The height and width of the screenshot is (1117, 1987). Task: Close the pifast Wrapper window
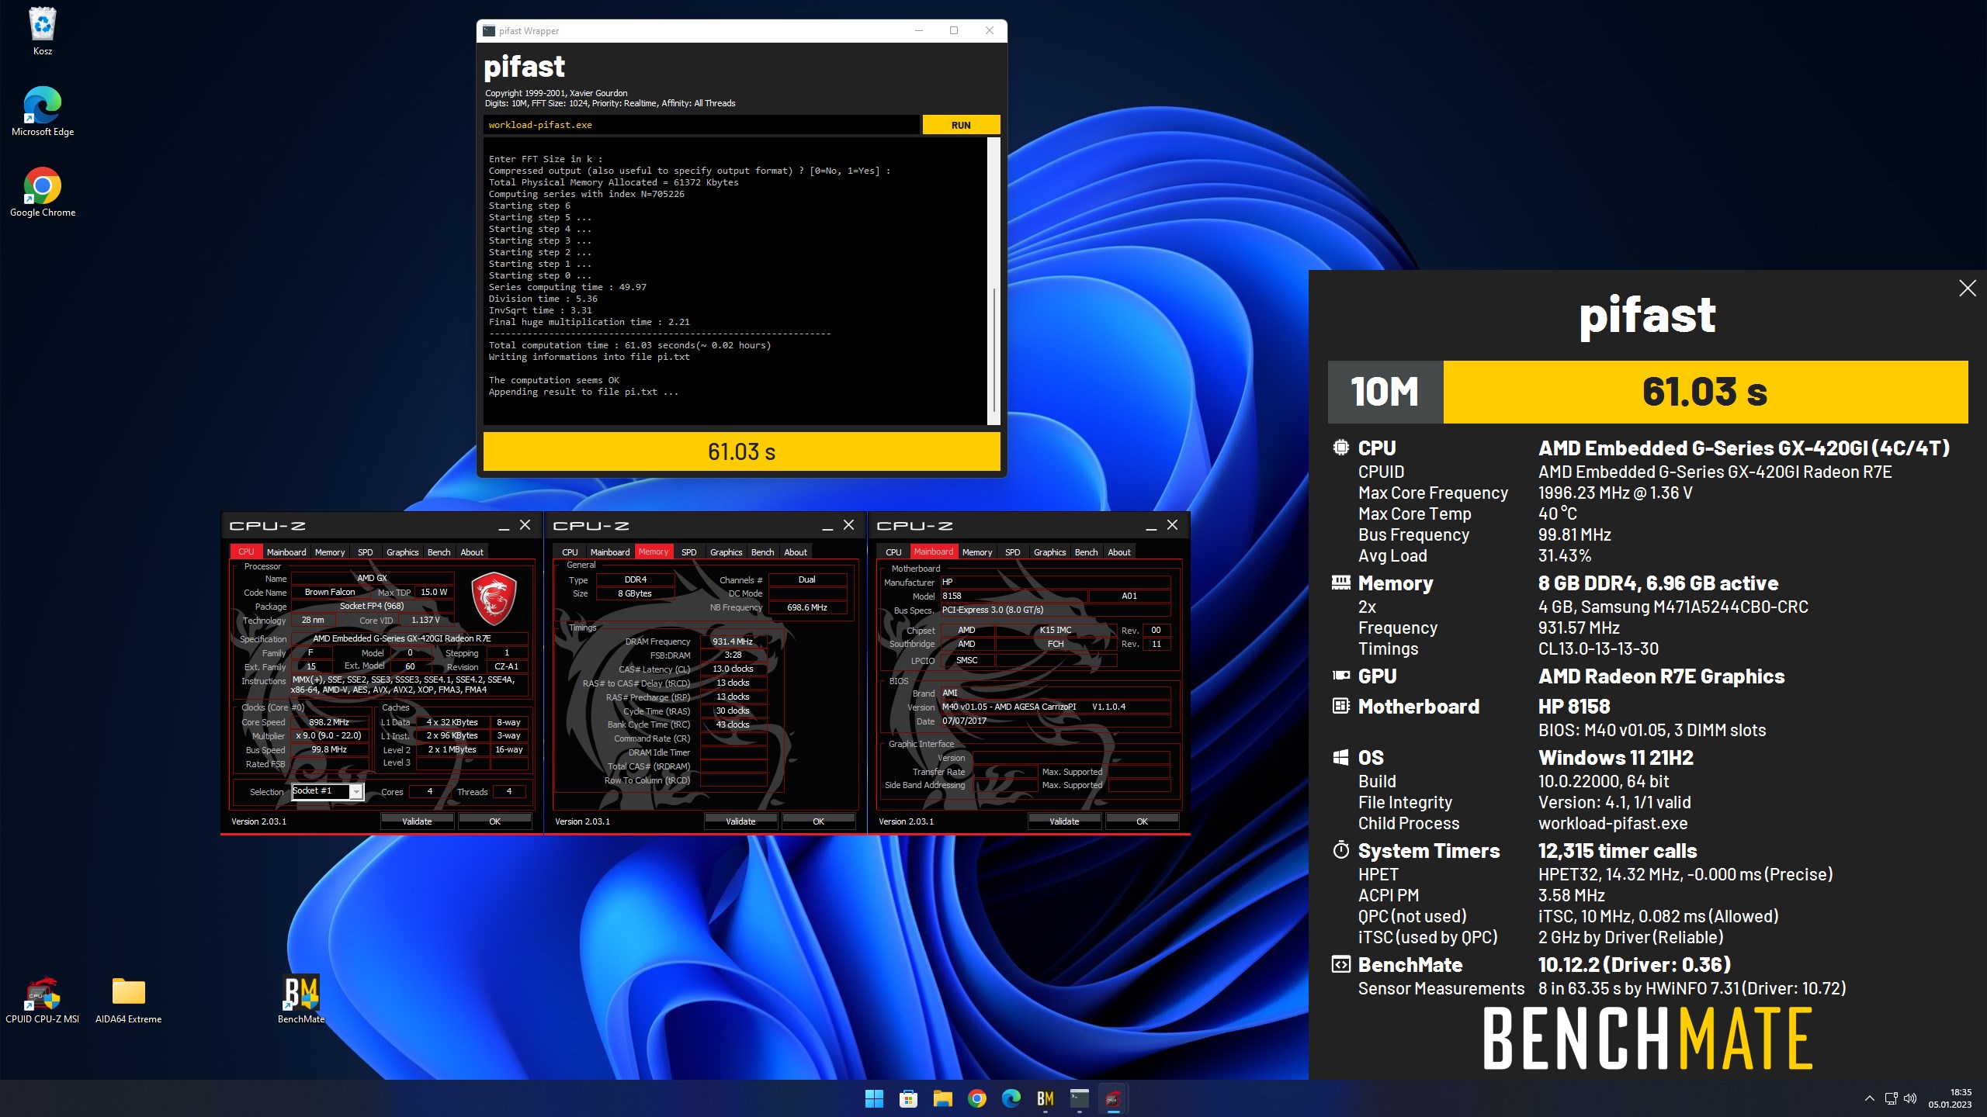pyautogui.click(x=989, y=31)
